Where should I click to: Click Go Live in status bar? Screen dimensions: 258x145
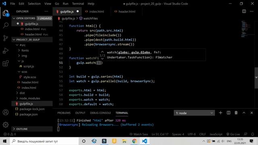tap(233, 134)
